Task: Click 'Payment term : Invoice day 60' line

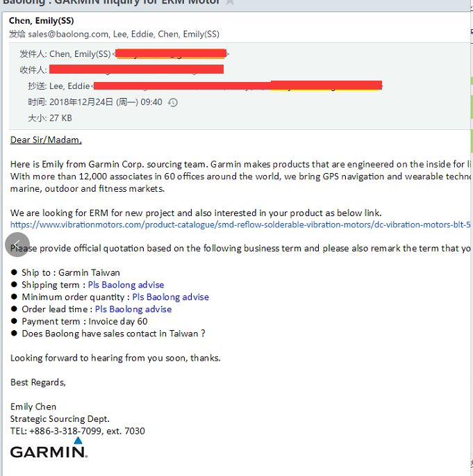Action: [85, 321]
